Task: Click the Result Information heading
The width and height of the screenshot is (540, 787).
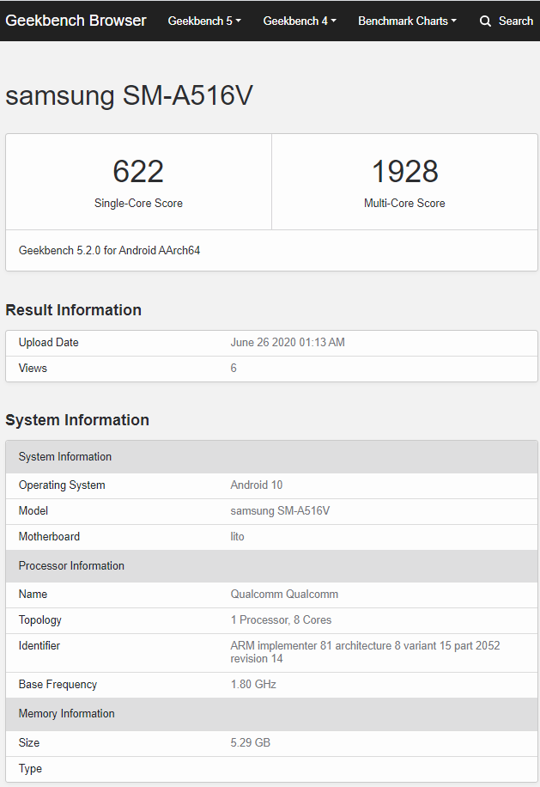Action: [73, 310]
